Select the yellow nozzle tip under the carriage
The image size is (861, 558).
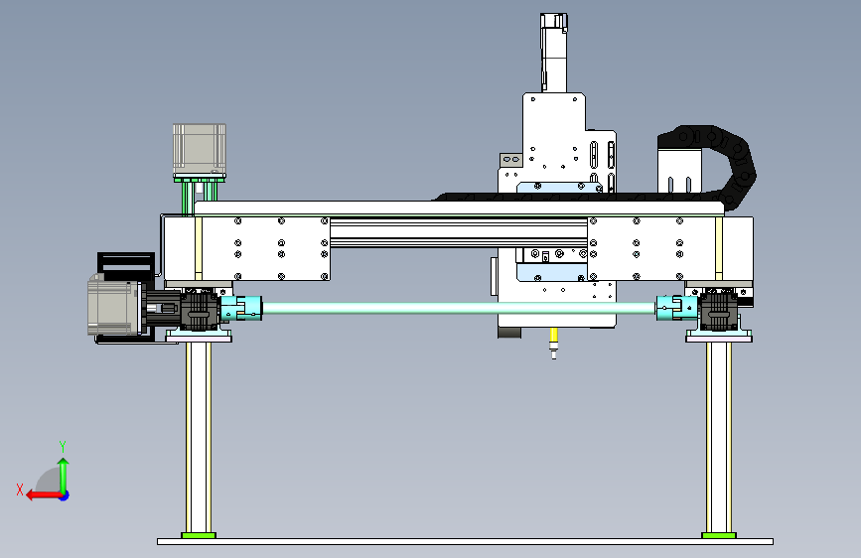click(554, 335)
